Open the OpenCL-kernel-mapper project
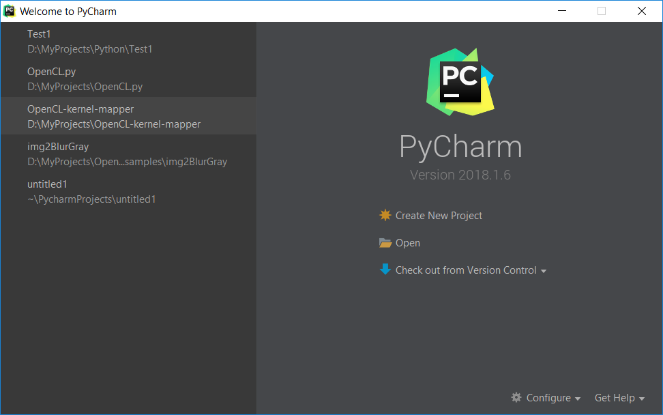The width and height of the screenshot is (663, 415). click(x=128, y=116)
